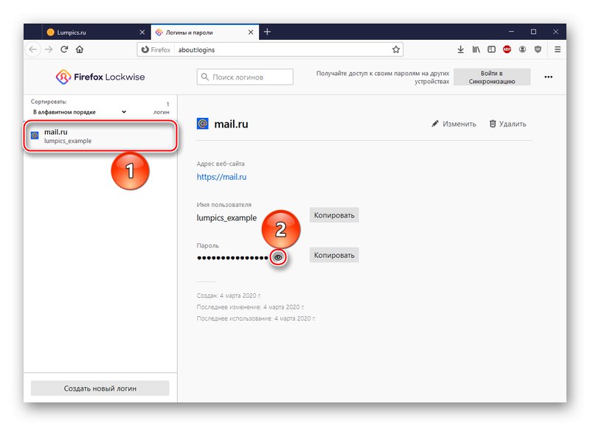Open the Adblock Plus extension icon

(x=507, y=49)
